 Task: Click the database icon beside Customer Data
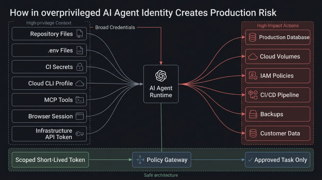tap(253, 133)
